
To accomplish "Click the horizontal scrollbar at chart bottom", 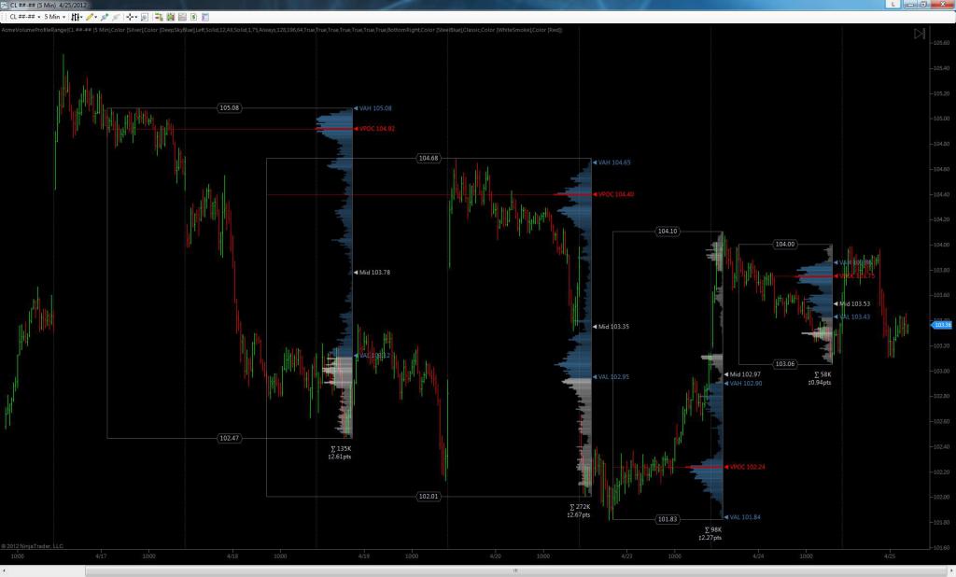I will (515, 570).
